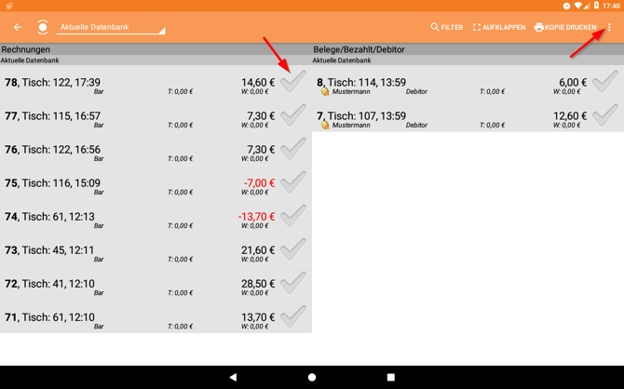Tap the hand icon on receipt 8

tap(325, 92)
